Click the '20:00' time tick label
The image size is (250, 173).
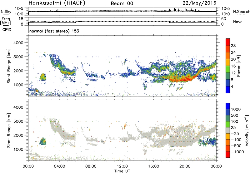click(185, 166)
